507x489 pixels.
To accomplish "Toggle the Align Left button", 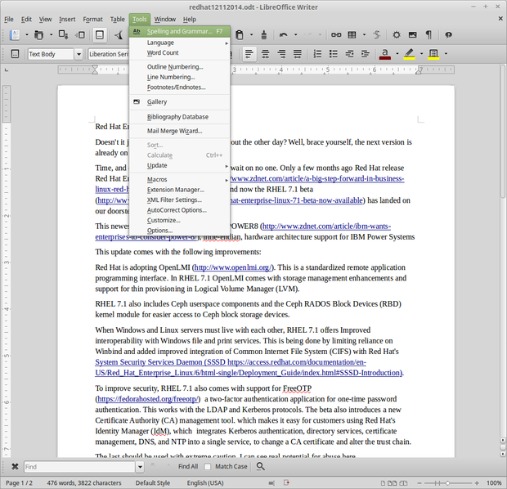I will point(249,54).
